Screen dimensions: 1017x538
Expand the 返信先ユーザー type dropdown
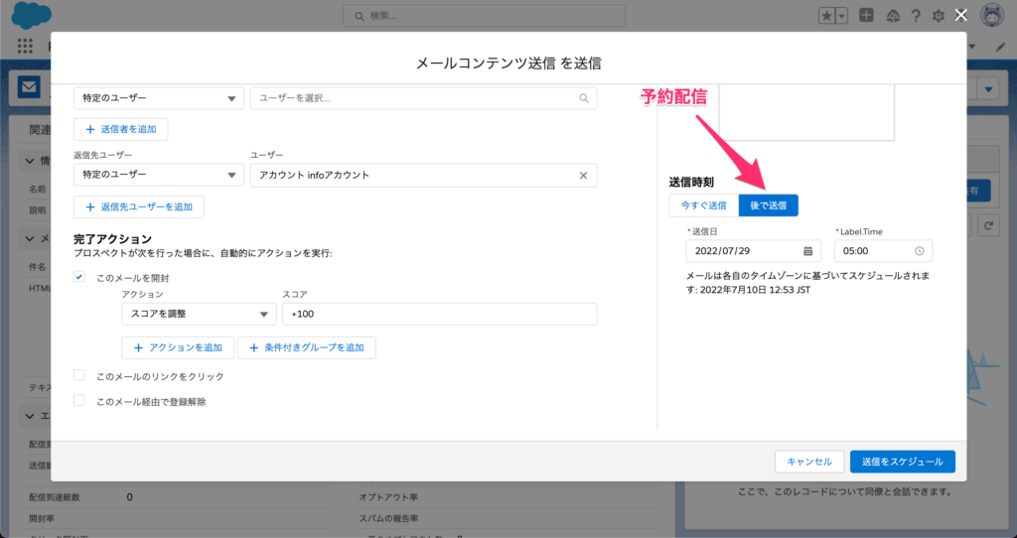tap(158, 175)
